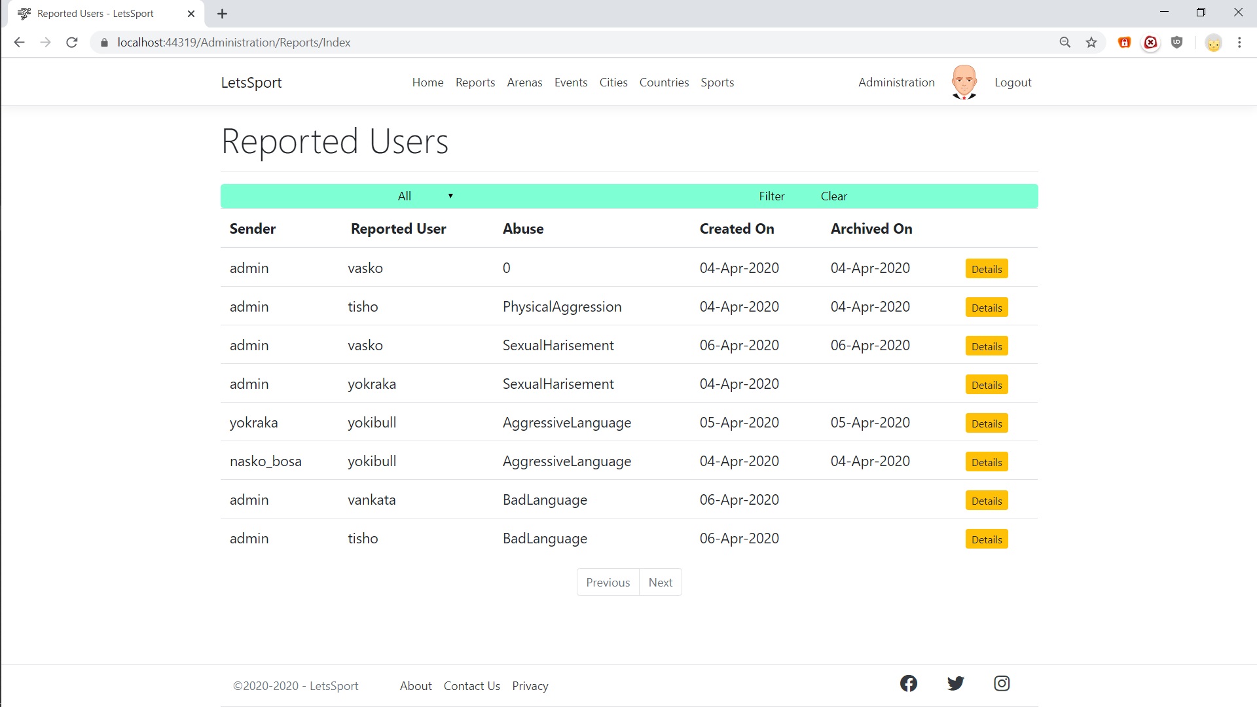
Task: Open Details for nasko_bosa's report
Action: coord(987,462)
